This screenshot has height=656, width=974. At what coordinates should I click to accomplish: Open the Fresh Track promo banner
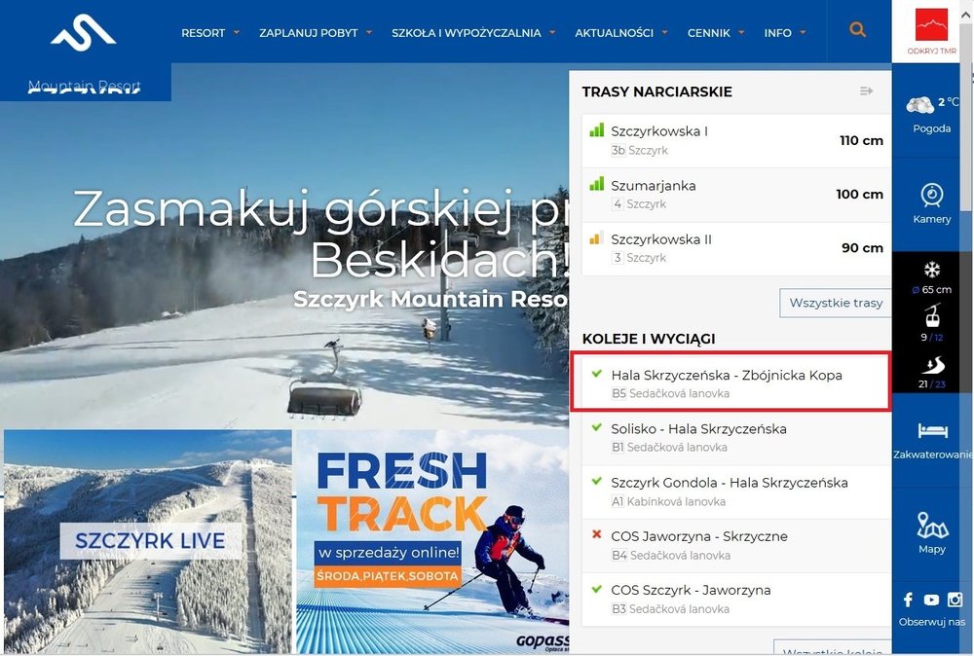(432, 541)
